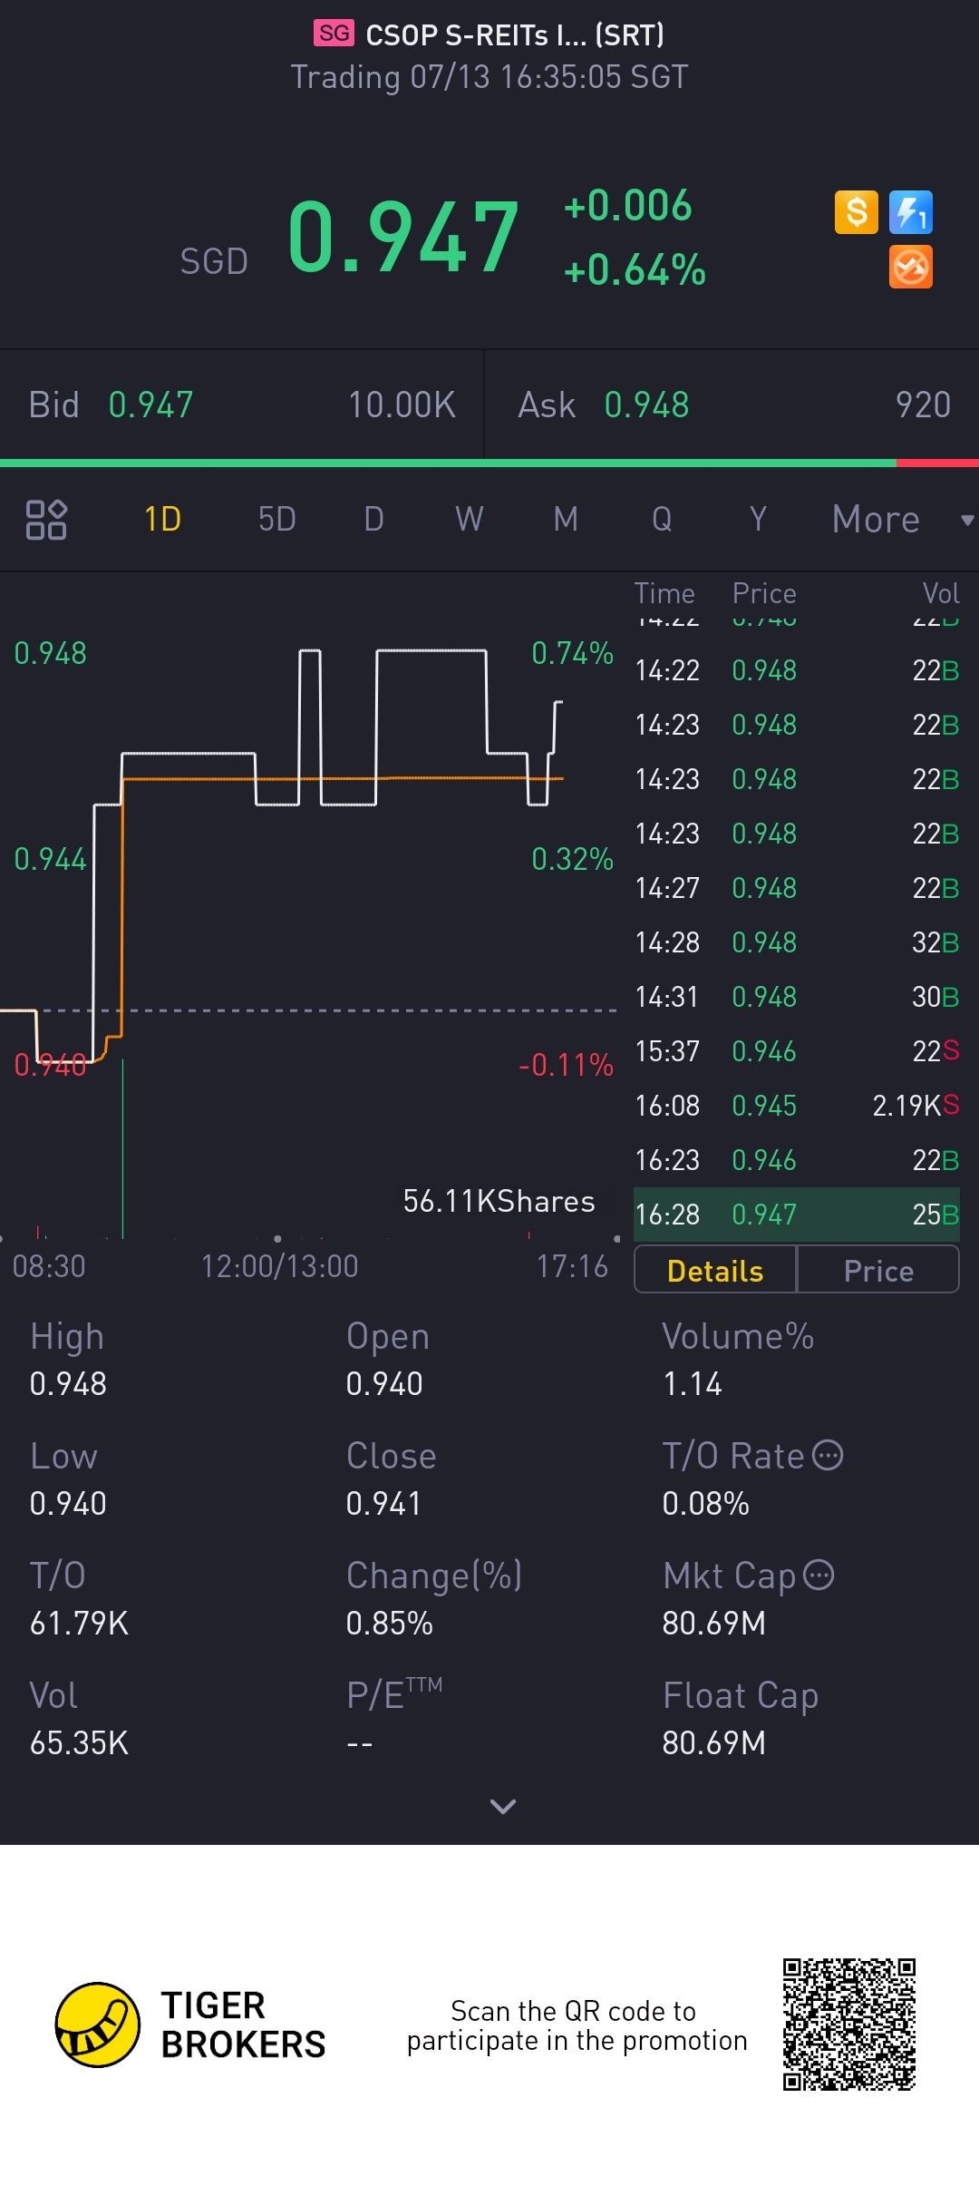Tap the Vol 65.35K value
The image size is (979, 2205).
(x=79, y=1743)
